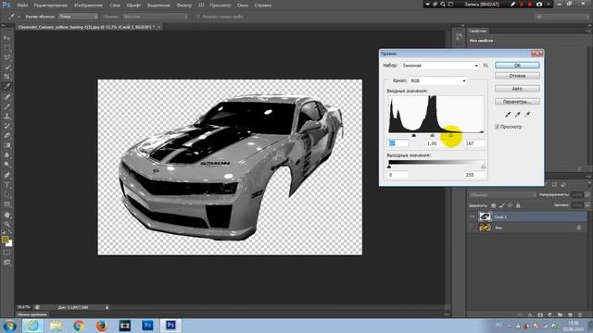The image size is (593, 333).
Task: Select the Pen tool
Action: tap(6, 175)
